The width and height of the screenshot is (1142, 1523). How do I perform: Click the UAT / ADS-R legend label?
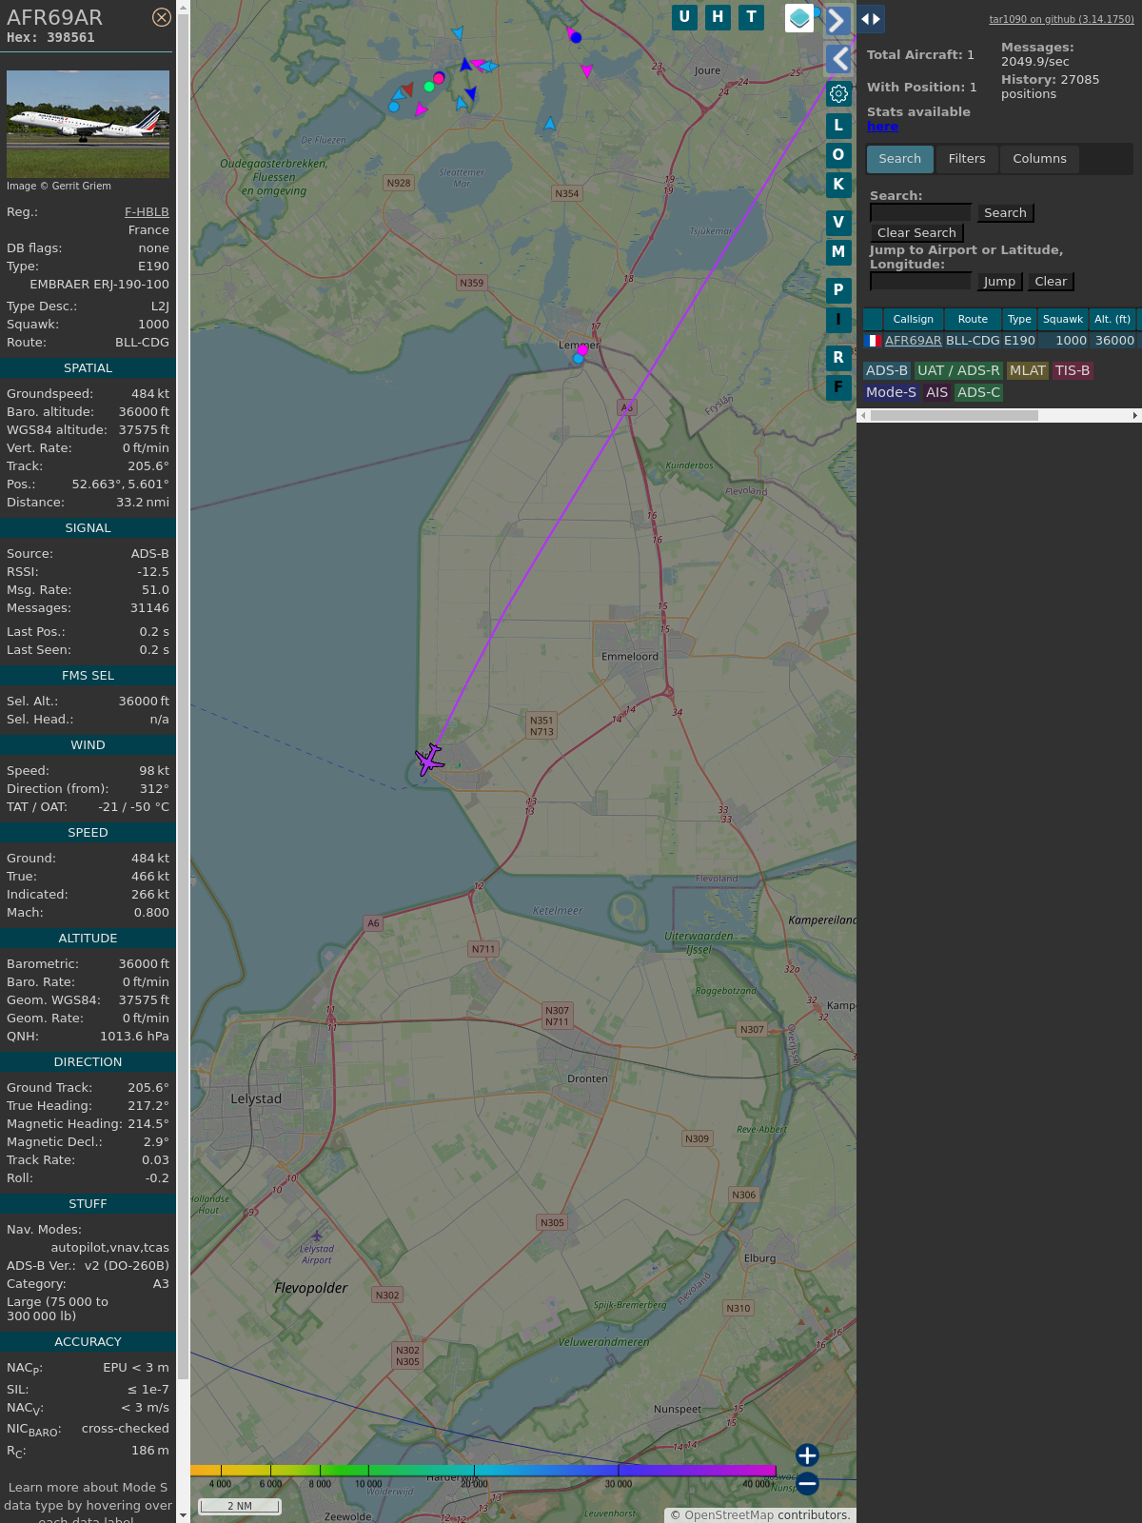coord(958,371)
